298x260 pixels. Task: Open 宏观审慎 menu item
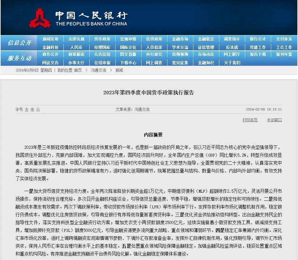click(128, 39)
